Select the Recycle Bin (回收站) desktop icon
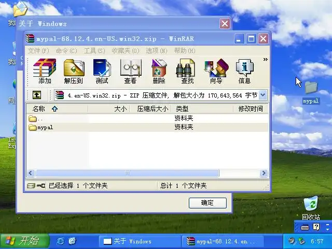The image size is (332, 249). coord(311,208)
